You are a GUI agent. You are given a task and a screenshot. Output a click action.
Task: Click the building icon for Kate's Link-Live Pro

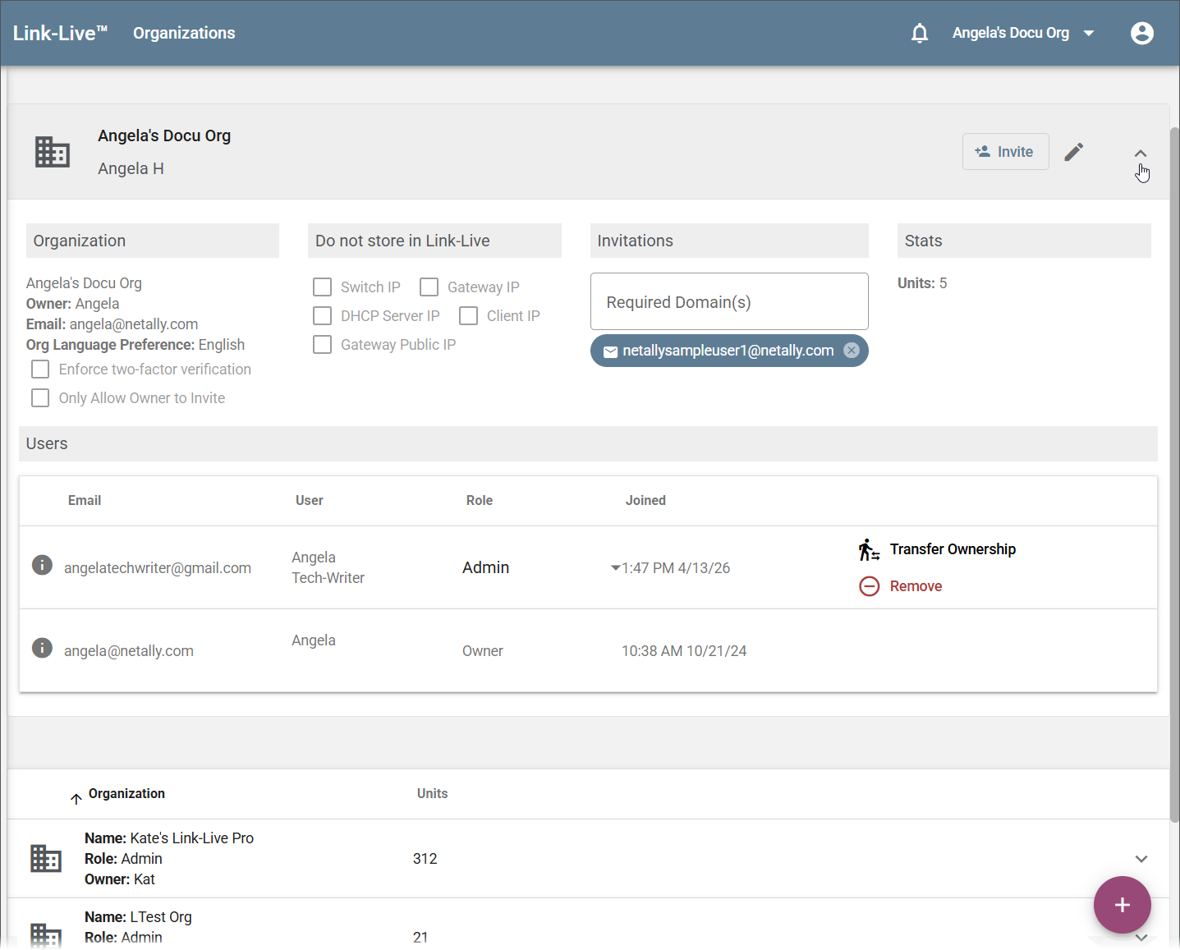(x=46, y=858)
